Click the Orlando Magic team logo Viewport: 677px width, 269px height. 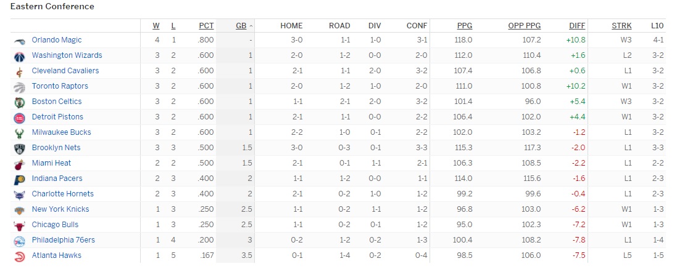[x=20, y=41]
